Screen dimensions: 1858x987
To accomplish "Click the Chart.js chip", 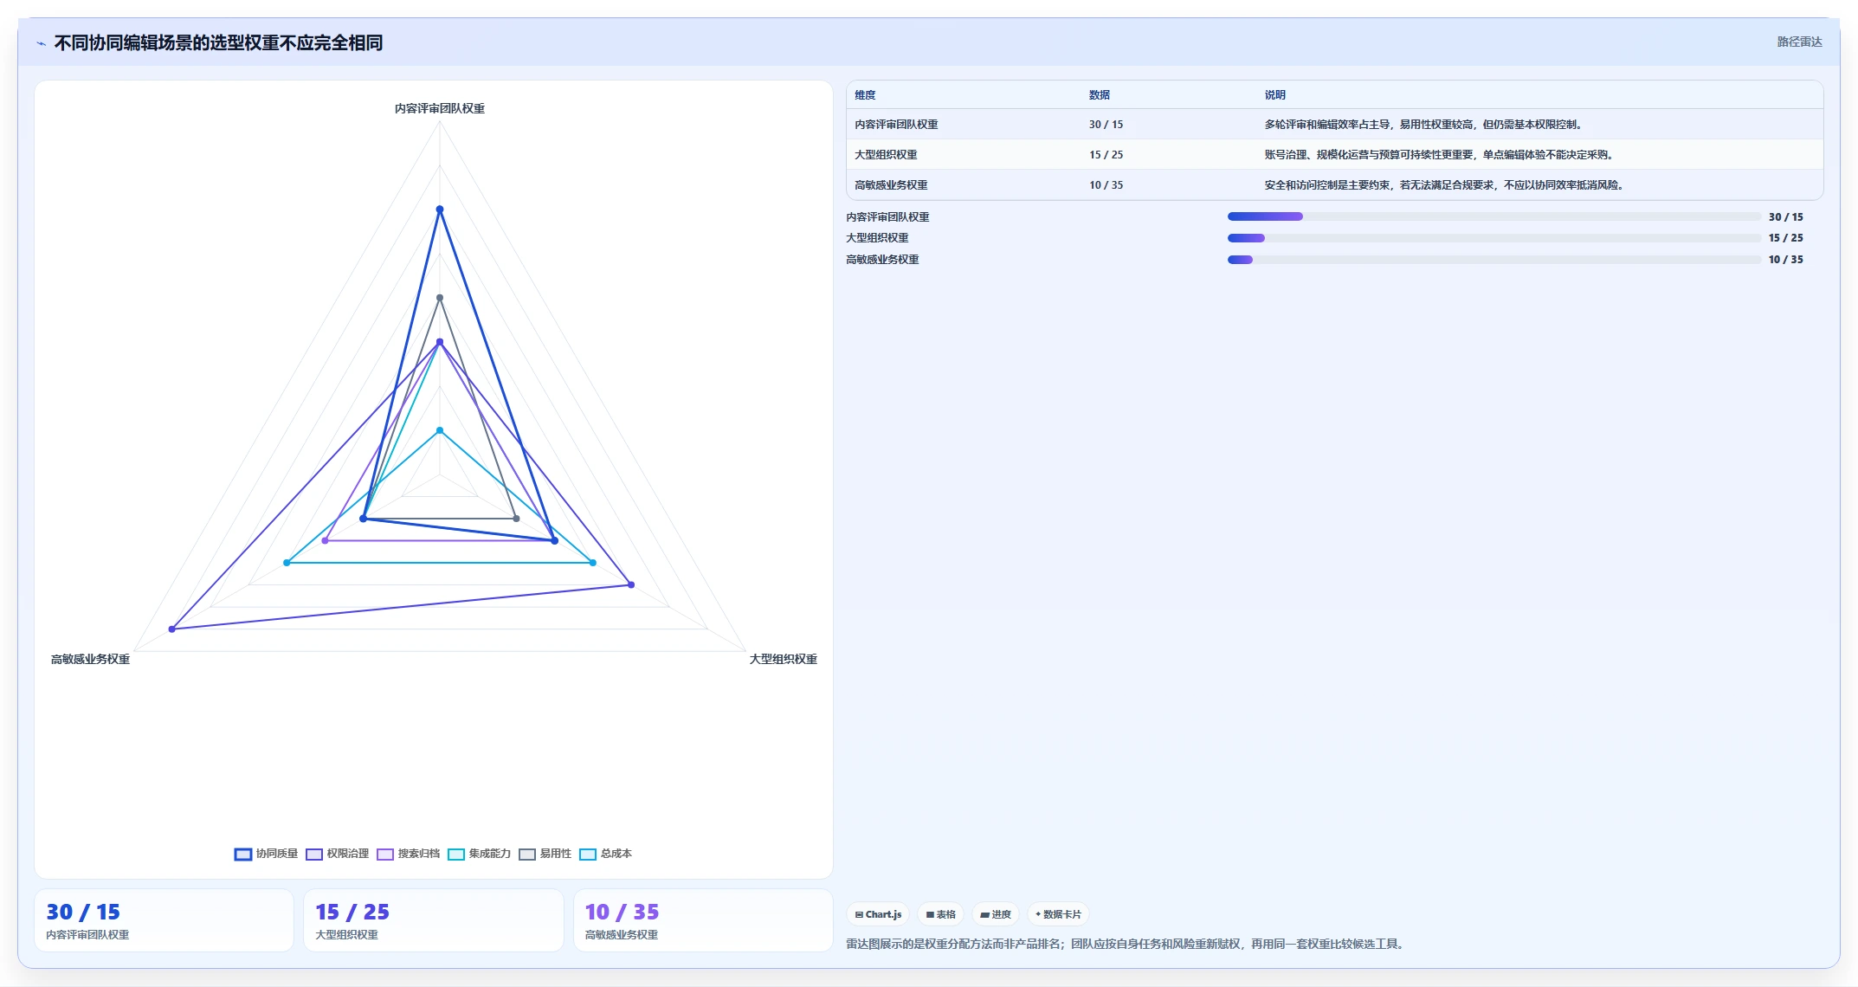I will coord(878,914).
